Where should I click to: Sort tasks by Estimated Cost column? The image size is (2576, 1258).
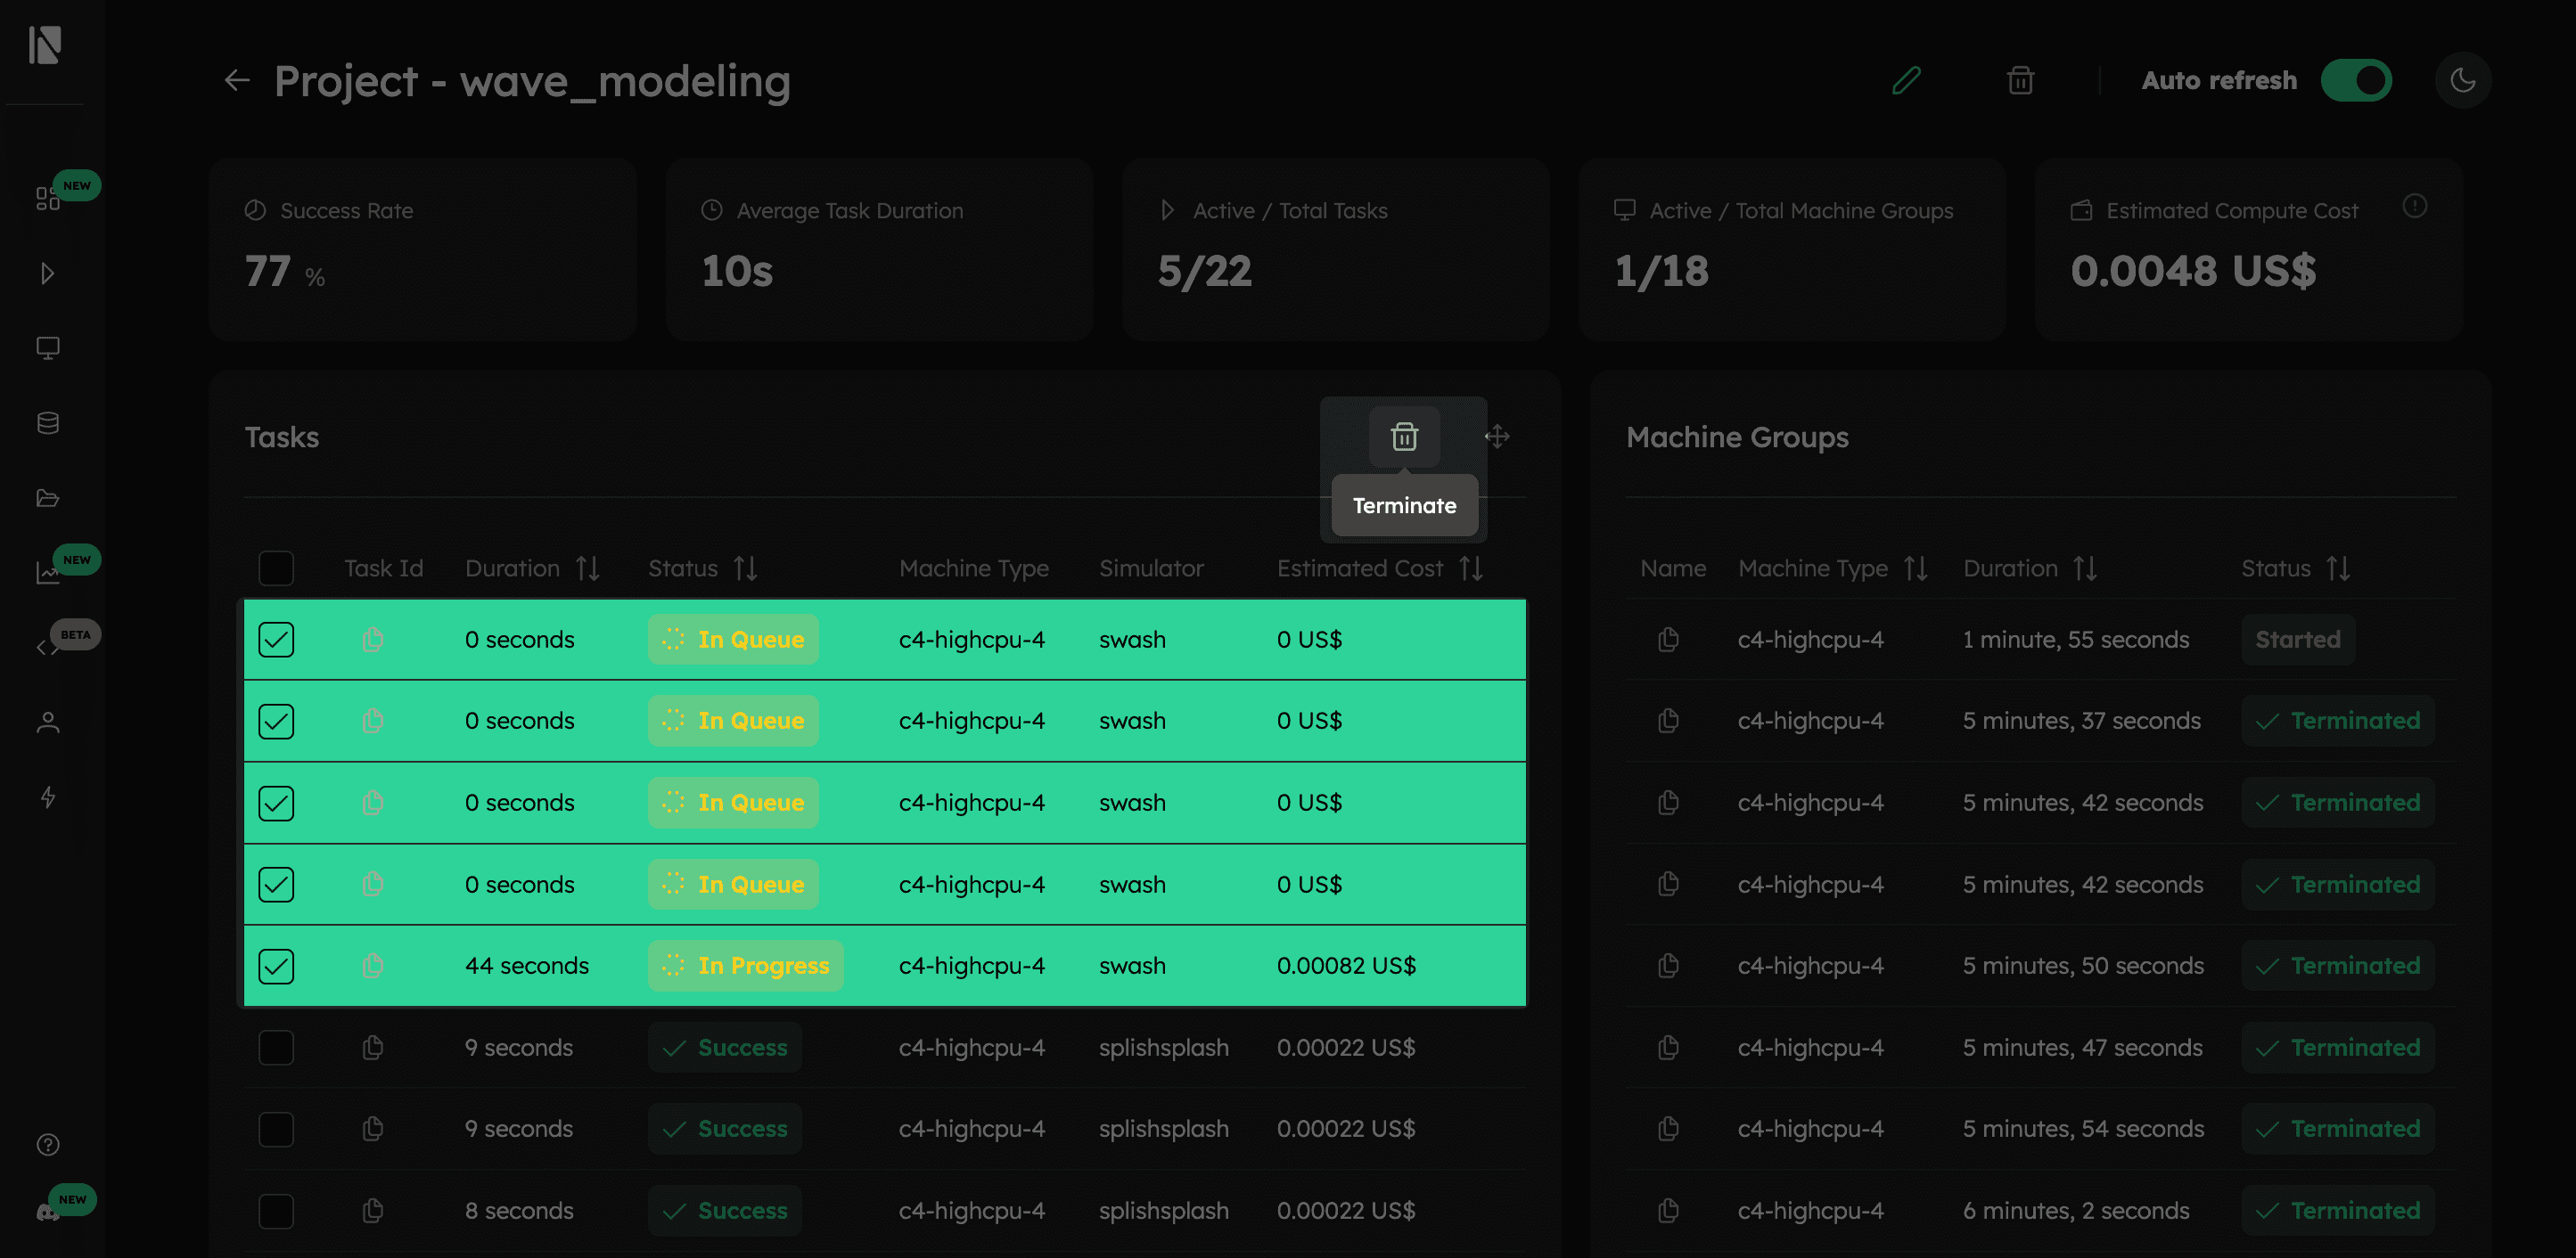click(1470, 568)
